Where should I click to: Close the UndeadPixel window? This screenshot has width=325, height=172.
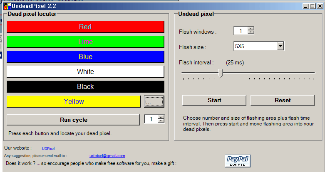click(320, 6)
